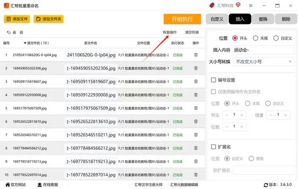Delete row 1 with the trash icon

196,55
